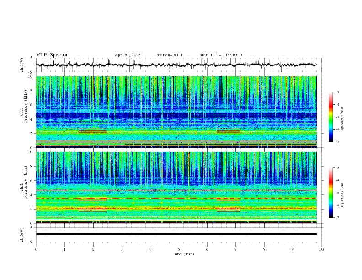Select the date text "Apr. 20, 2025"
The width and height of the screenshot is (362, 280).
pyautogui.click(x=128, y=55)
